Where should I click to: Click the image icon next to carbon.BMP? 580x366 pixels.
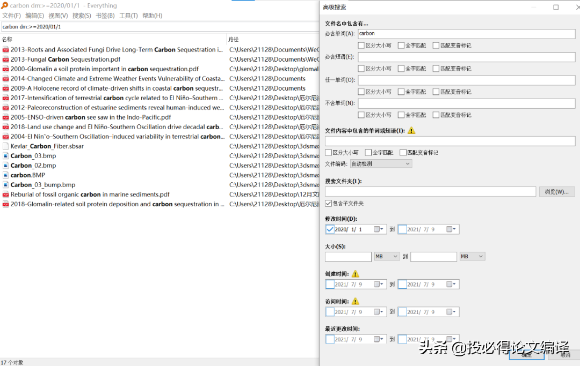click(5, 175)
